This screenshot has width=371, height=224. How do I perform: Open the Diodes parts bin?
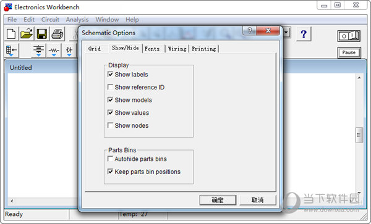[69, 50]
